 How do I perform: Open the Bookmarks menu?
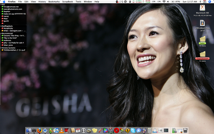pos(54,2)
